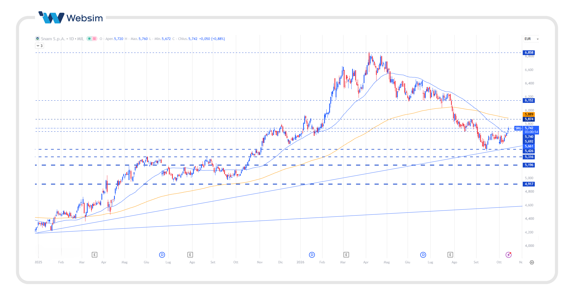Select the 5,740 price label

point(529,137)
